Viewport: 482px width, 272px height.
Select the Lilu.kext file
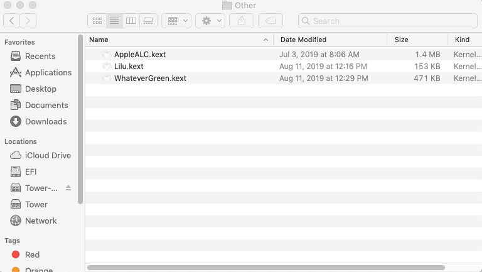[129, 67]
